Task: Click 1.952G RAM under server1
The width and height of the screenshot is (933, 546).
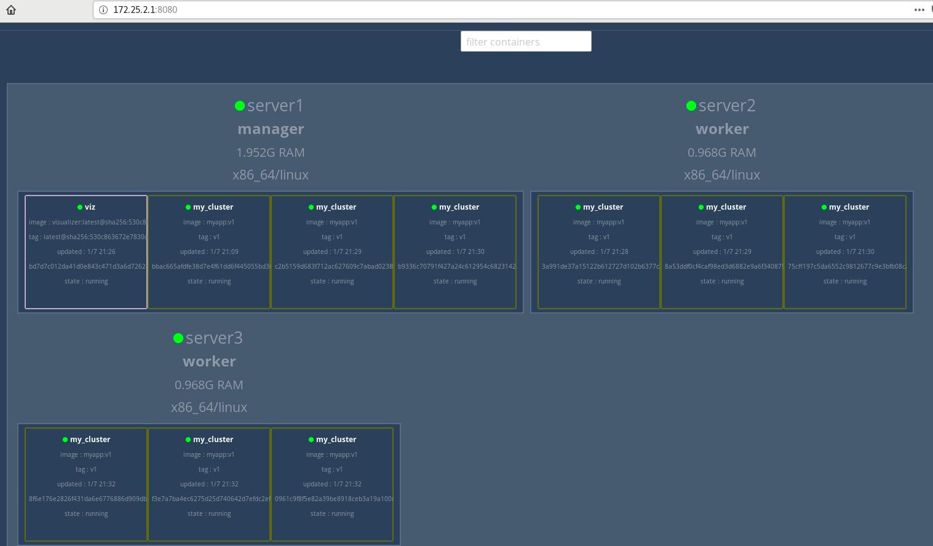Action: (x=271, y=152)
